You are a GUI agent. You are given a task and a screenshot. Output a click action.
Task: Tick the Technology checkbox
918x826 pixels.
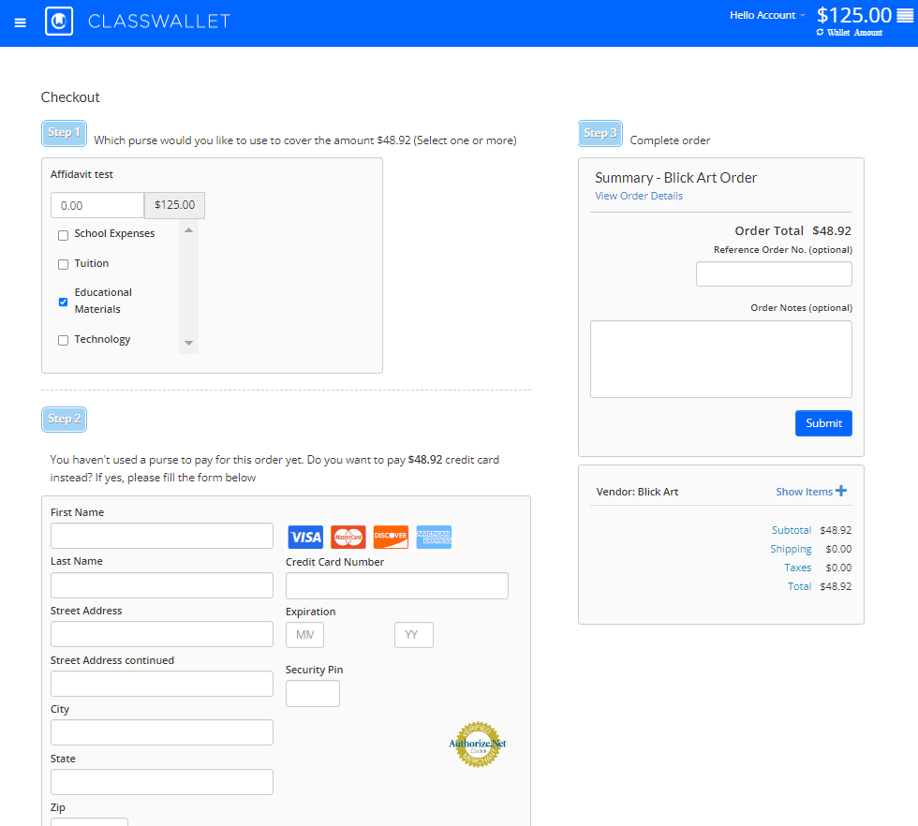[x=64, y=341]
